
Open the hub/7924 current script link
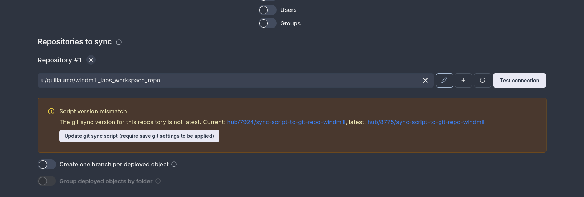click(286, 122)
